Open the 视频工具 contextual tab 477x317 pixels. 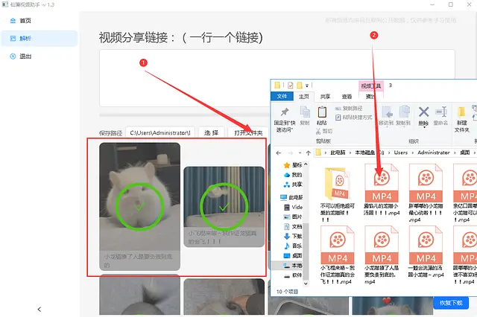point(371,86)
